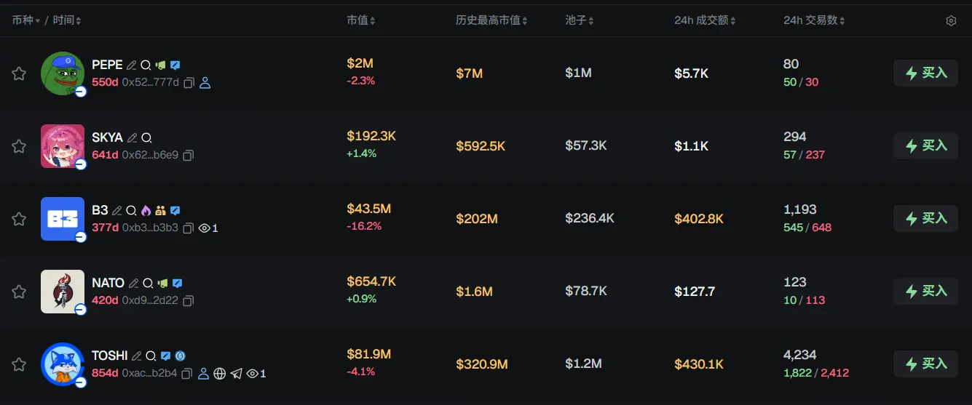Add PEPE to favorites with the star

(19, 73)
